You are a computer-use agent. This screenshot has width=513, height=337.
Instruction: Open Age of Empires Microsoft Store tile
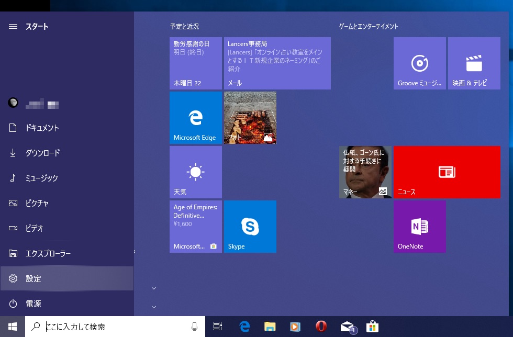click(x=196, y=227)
